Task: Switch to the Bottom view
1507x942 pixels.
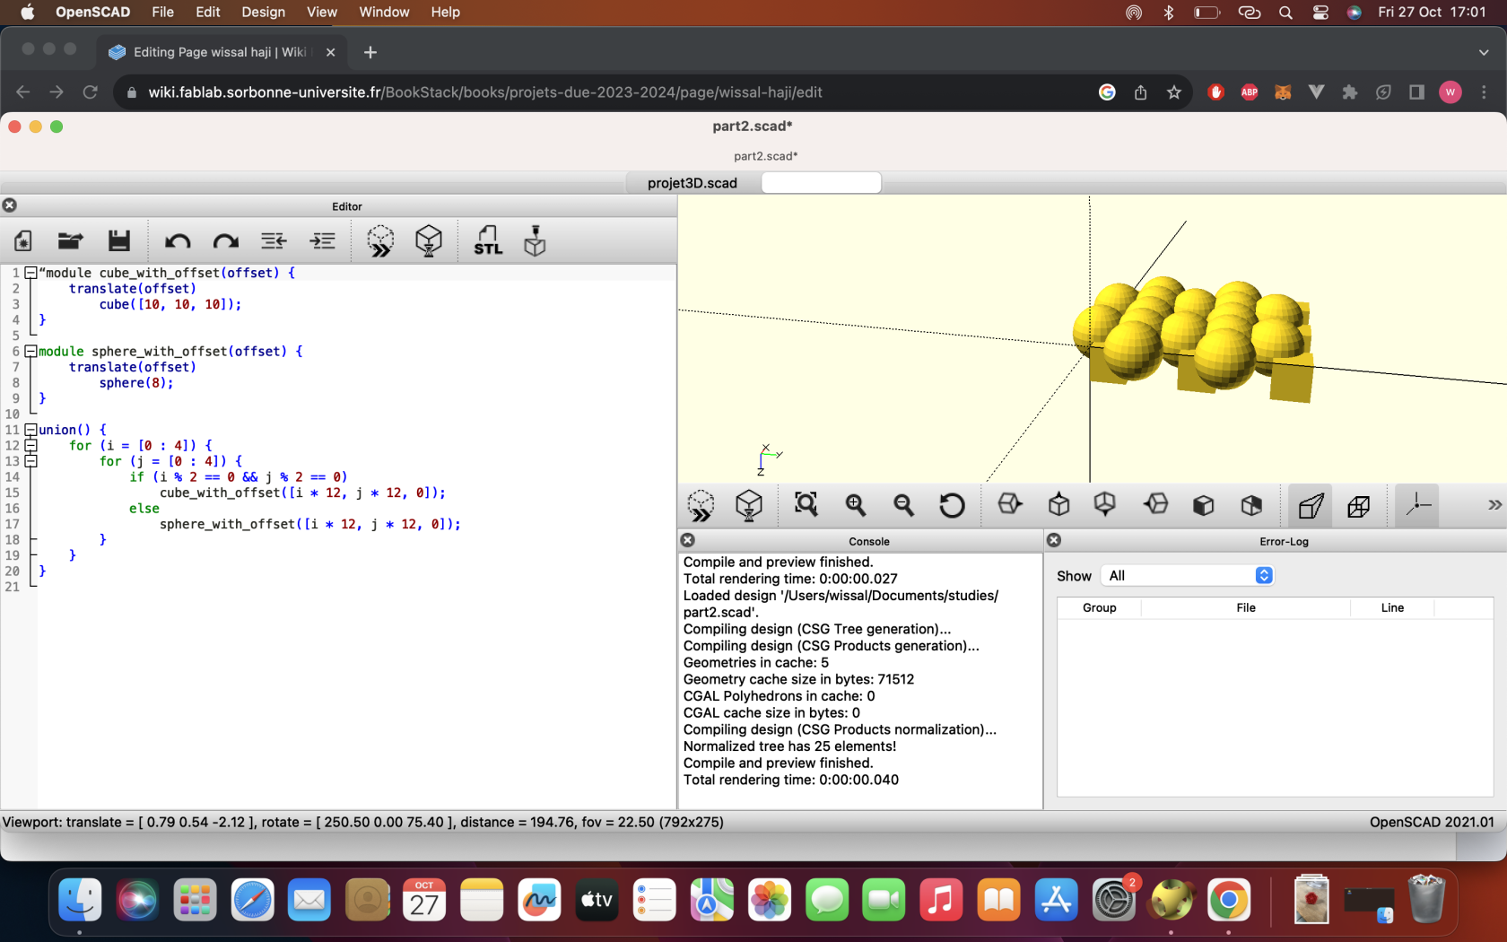Action: click(x=1105, y=504)
